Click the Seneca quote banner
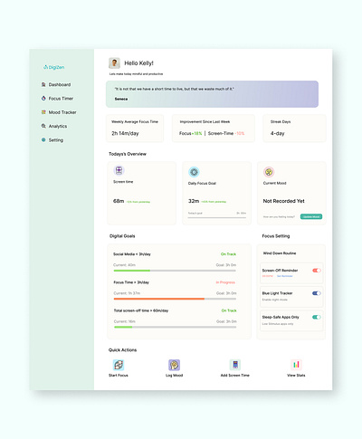Viewport: 362px width, 439px height. (212, 94)
